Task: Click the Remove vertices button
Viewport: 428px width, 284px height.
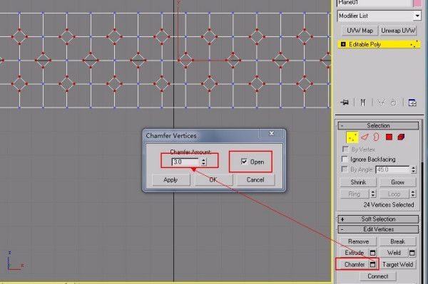Action: coord(358,241)
